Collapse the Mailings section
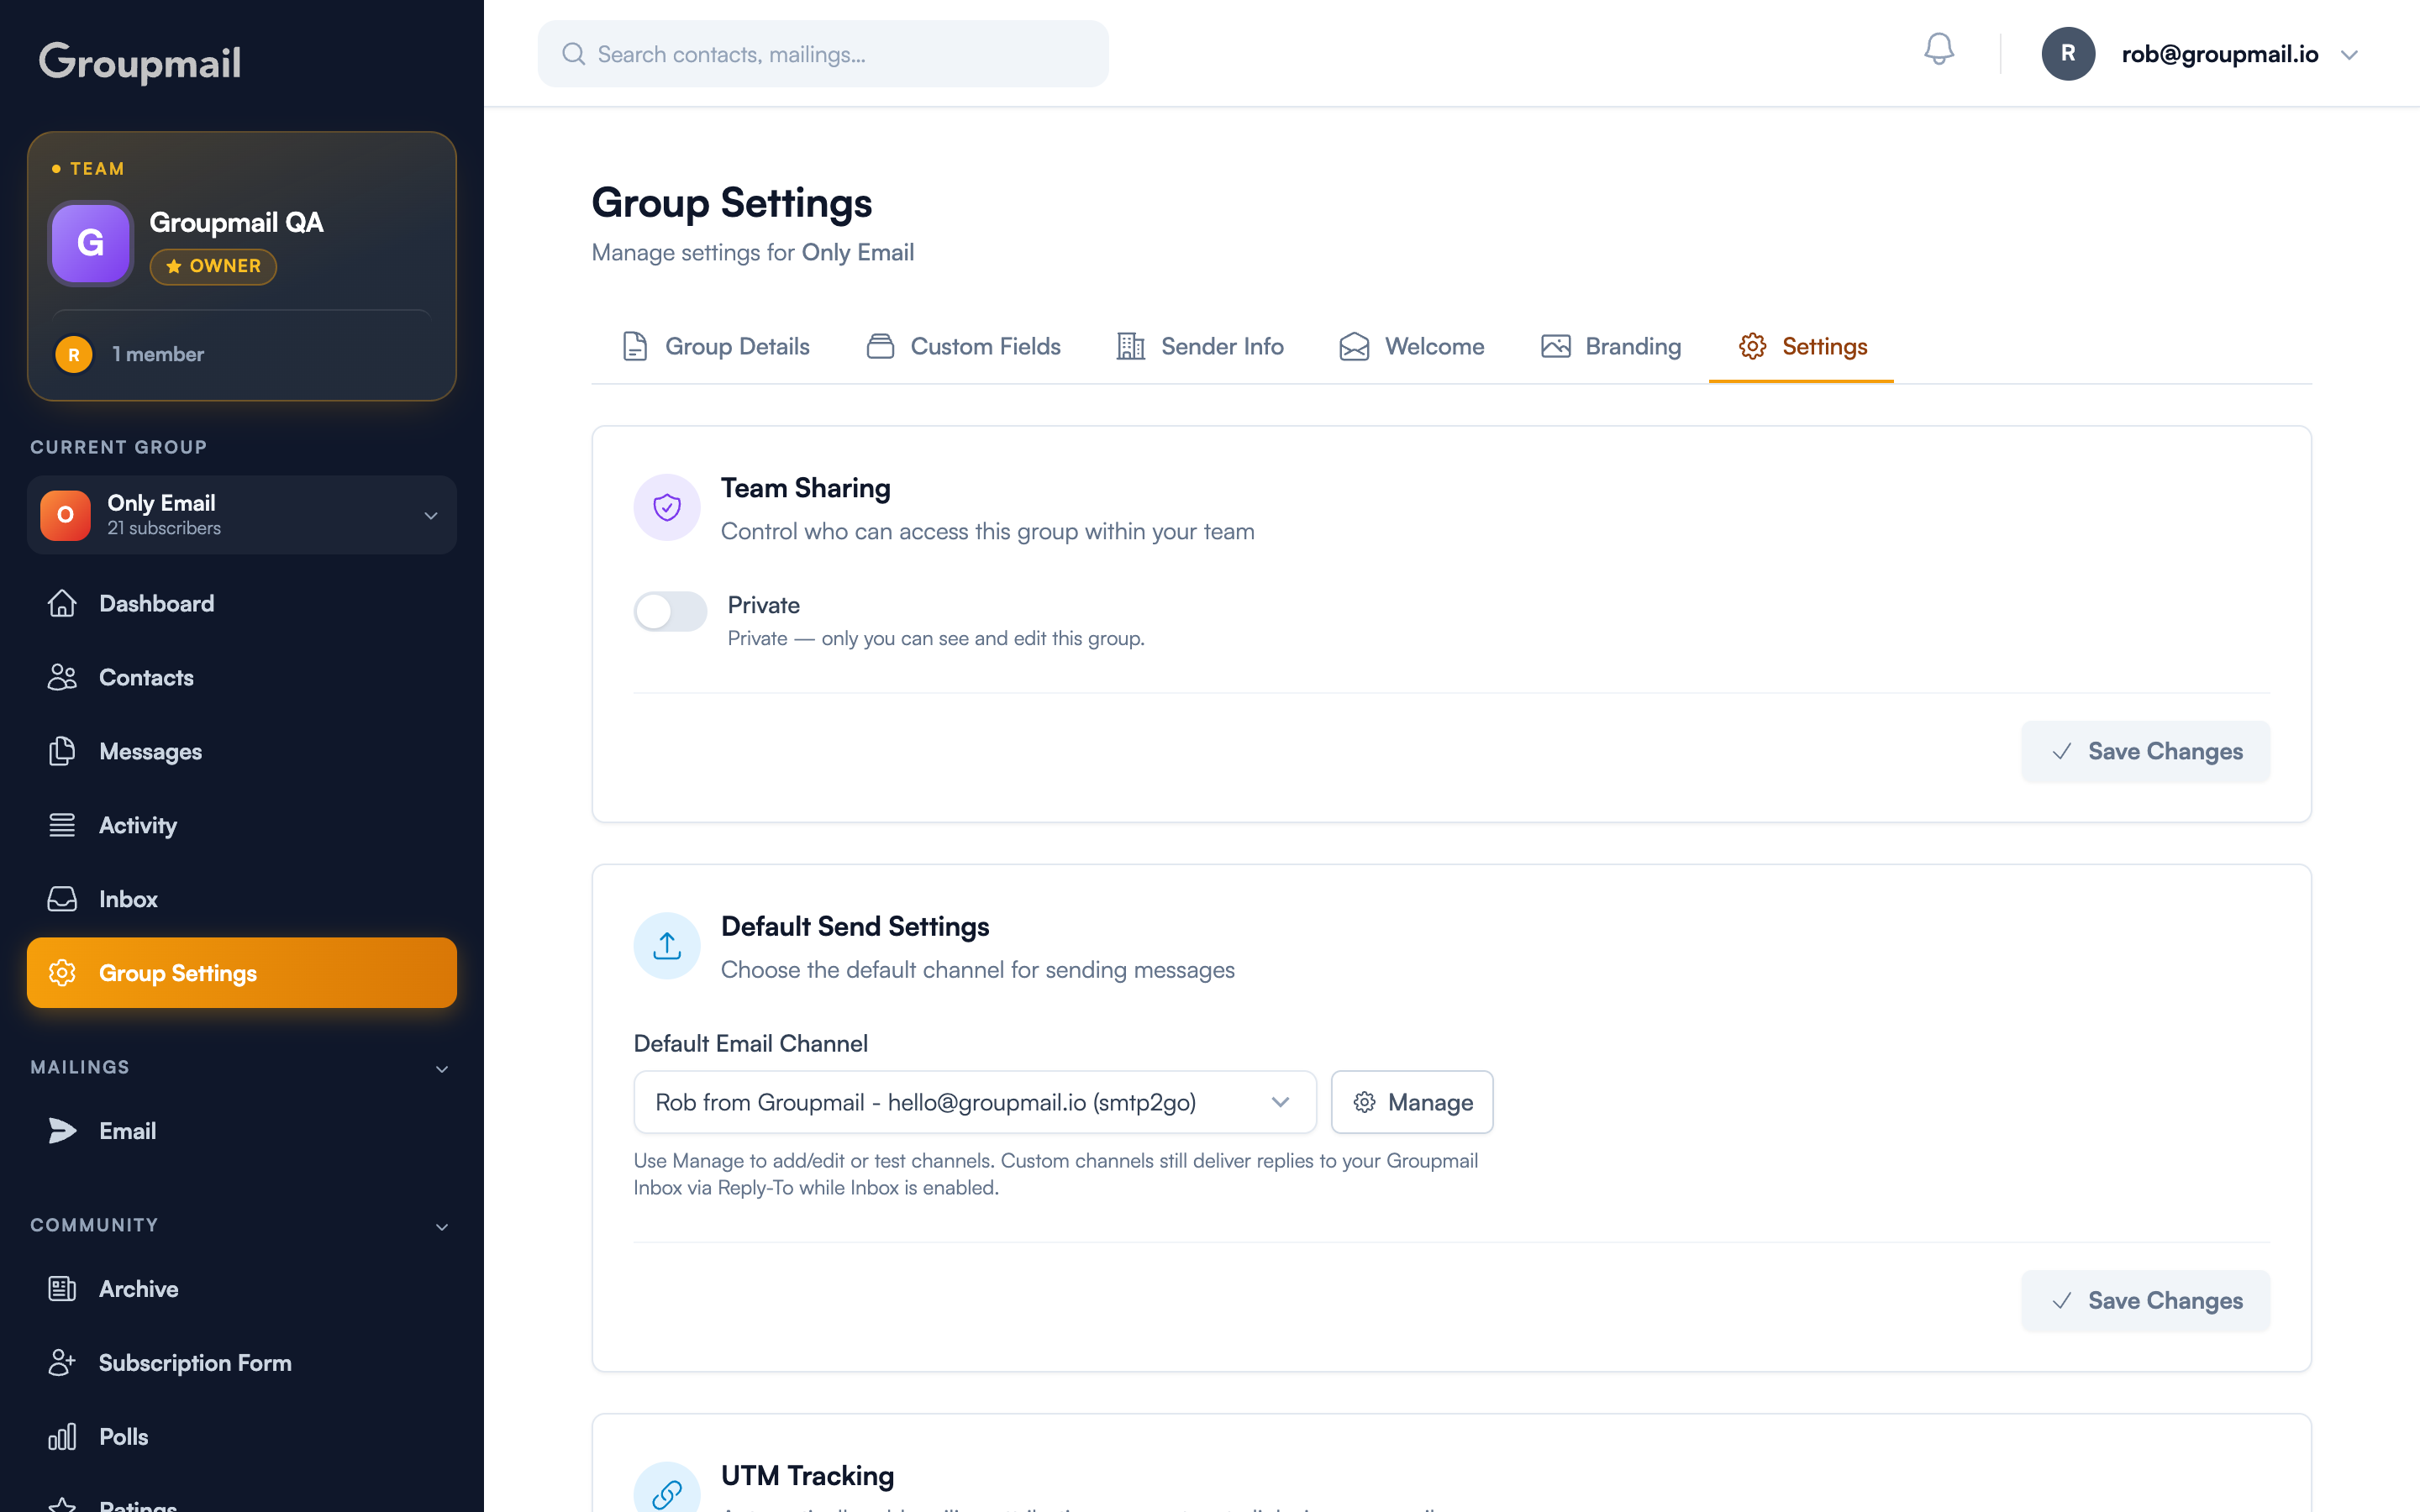 pos(442,1068)
